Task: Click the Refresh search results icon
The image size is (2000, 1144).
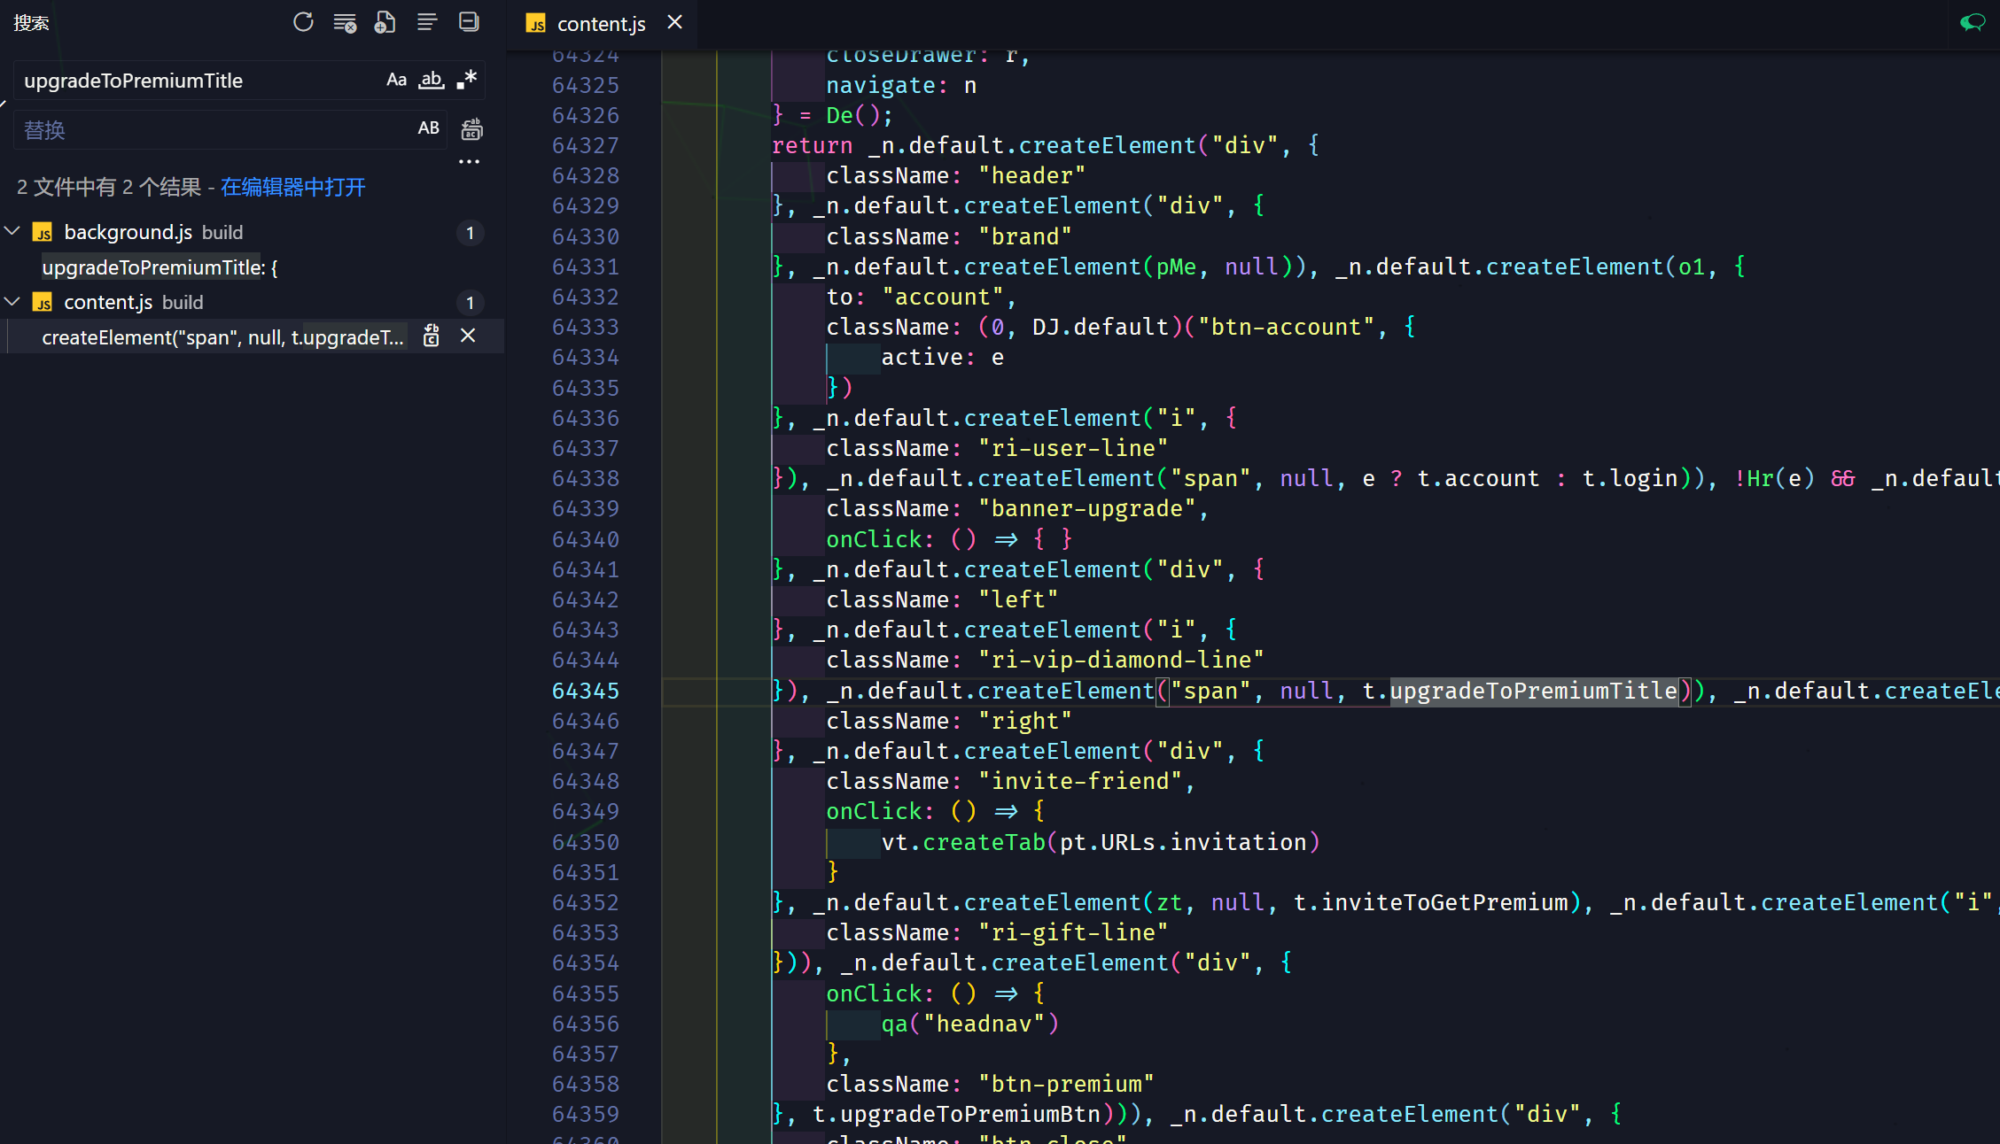Action: (x=303, y=22)
